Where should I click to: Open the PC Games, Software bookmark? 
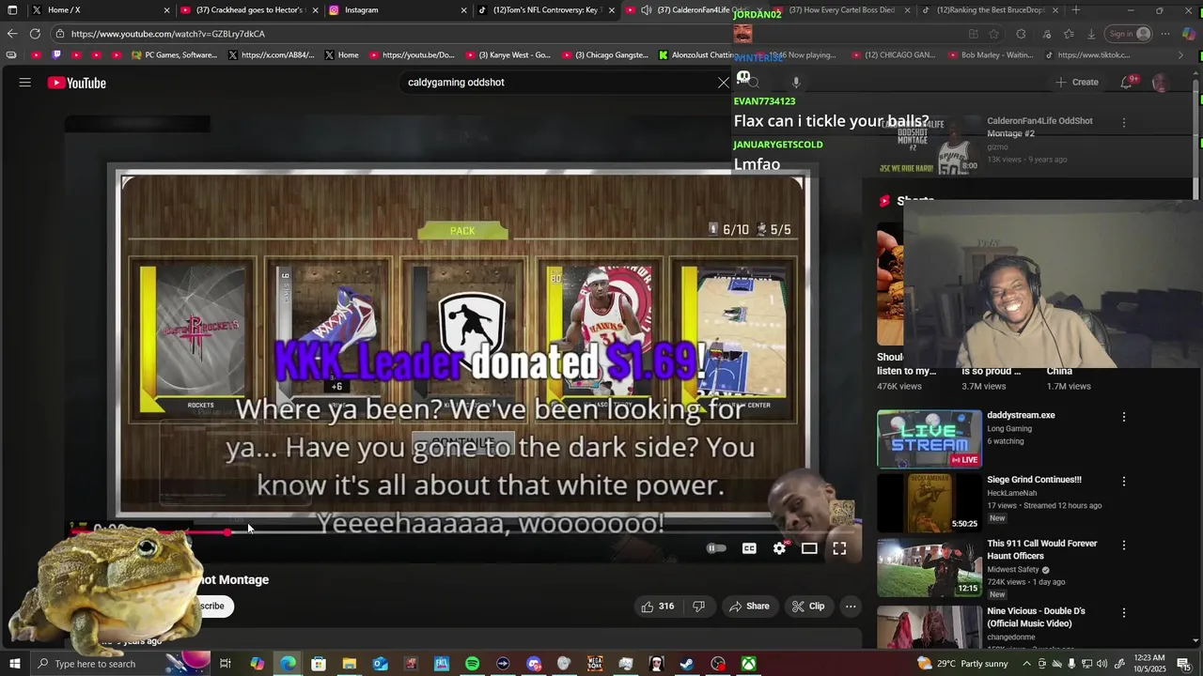point(175,55)
